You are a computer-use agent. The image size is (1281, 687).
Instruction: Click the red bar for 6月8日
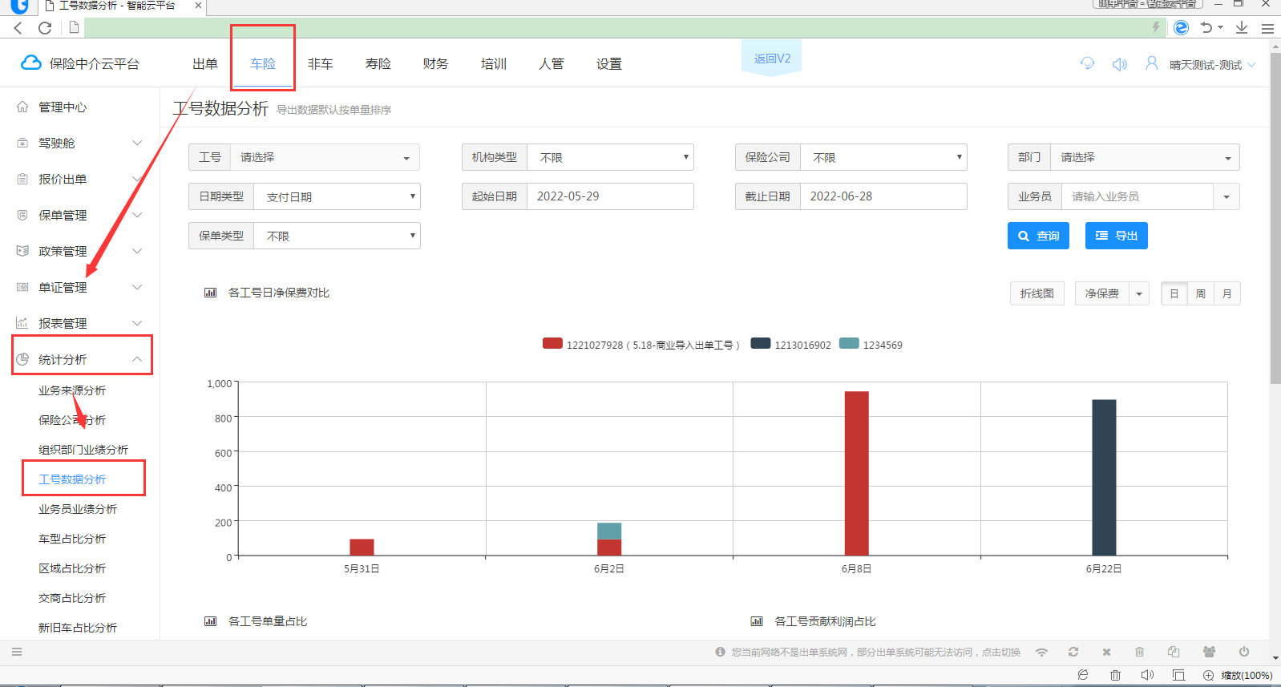click(856, 473)
